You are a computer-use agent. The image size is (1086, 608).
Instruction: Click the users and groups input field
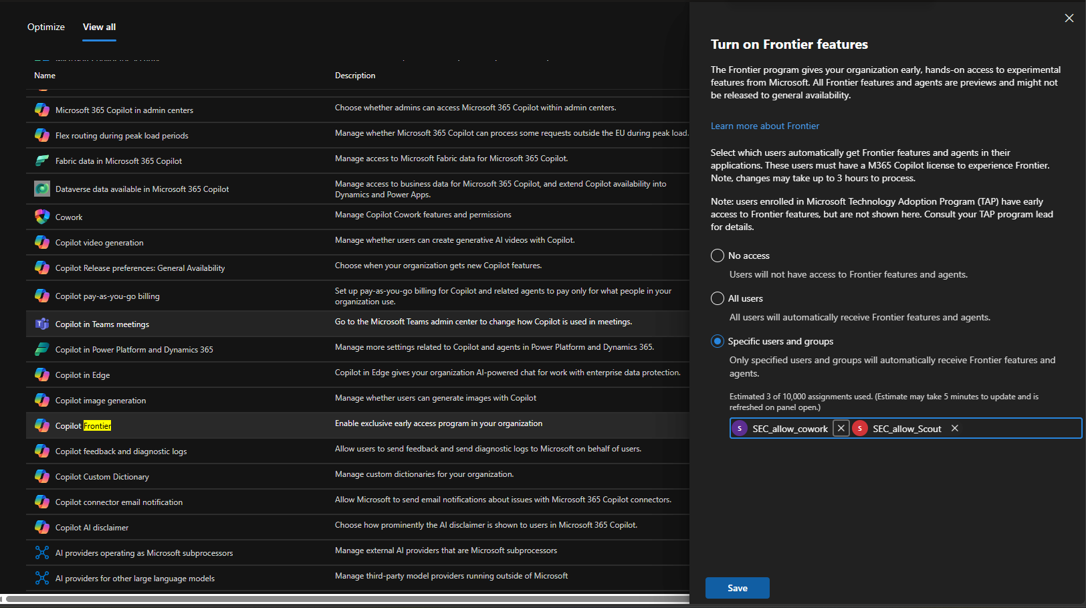(x=905, y=428)
